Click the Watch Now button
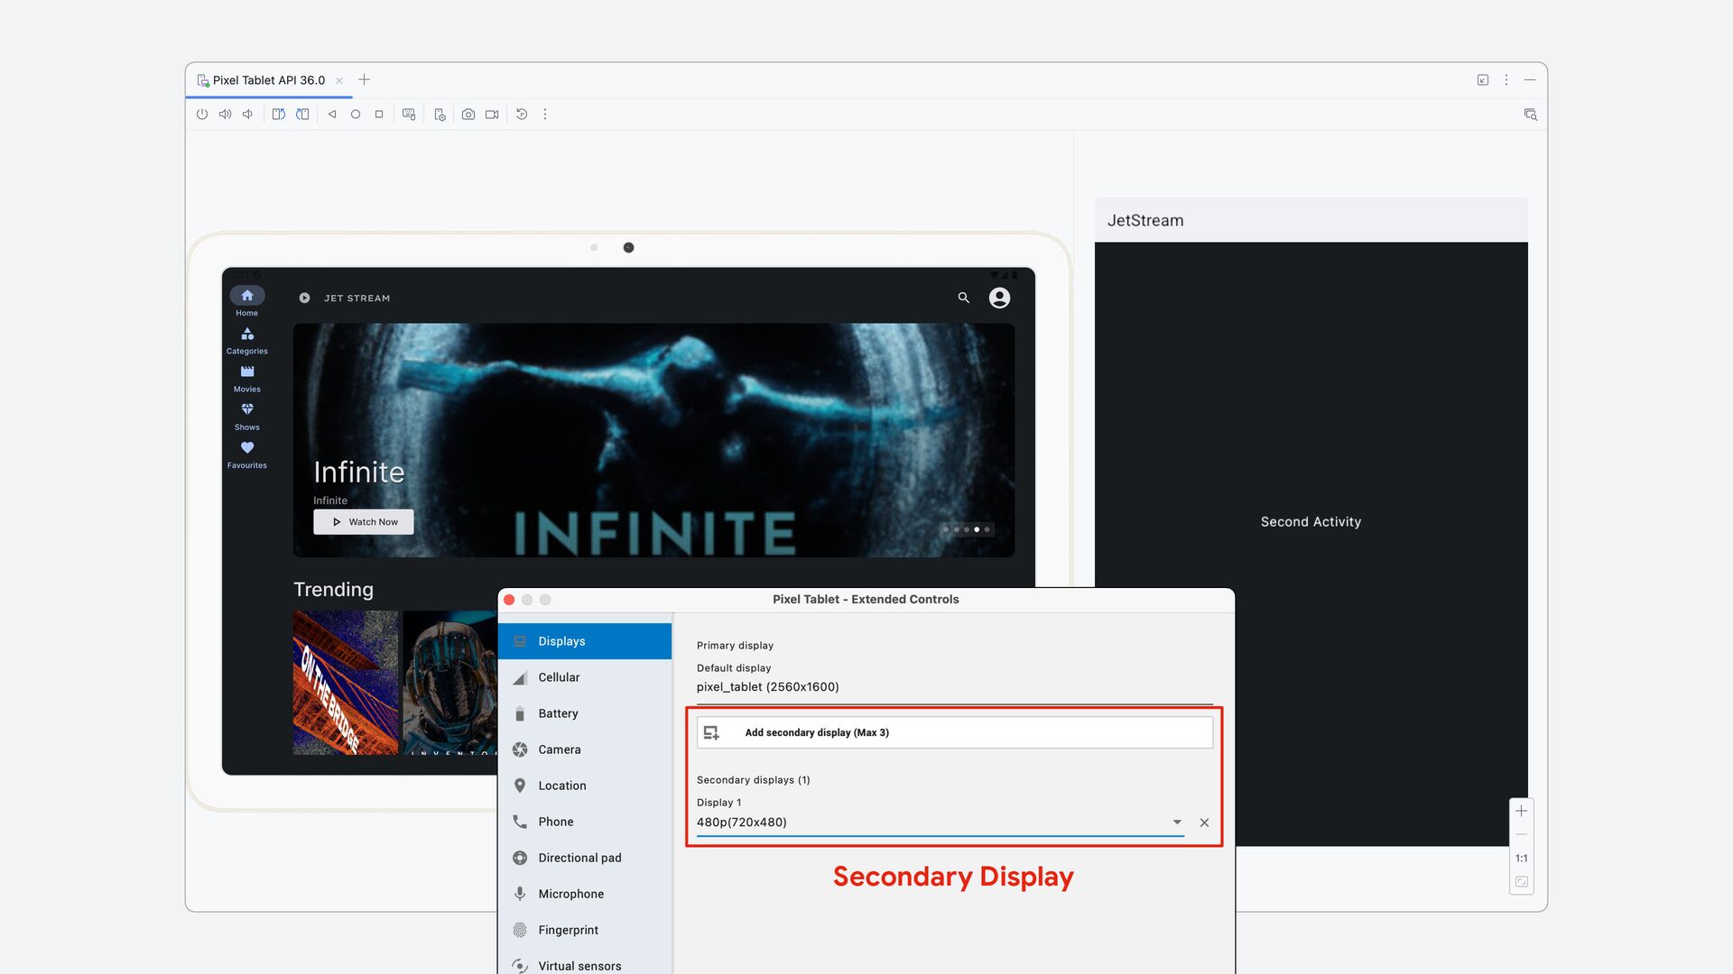Viewport: 1733px width, 974px height. pyautogui.click(x=364, y=522)
